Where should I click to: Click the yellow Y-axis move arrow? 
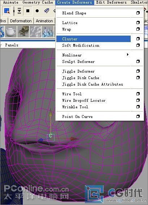pos(51,114)
